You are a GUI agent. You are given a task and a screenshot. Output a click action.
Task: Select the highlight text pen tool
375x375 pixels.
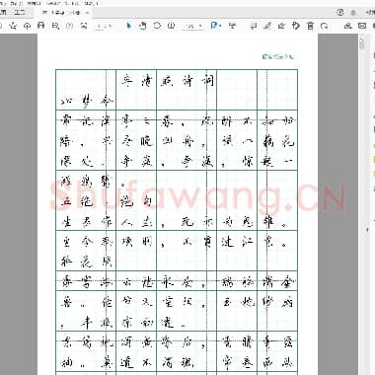(267, 26)
